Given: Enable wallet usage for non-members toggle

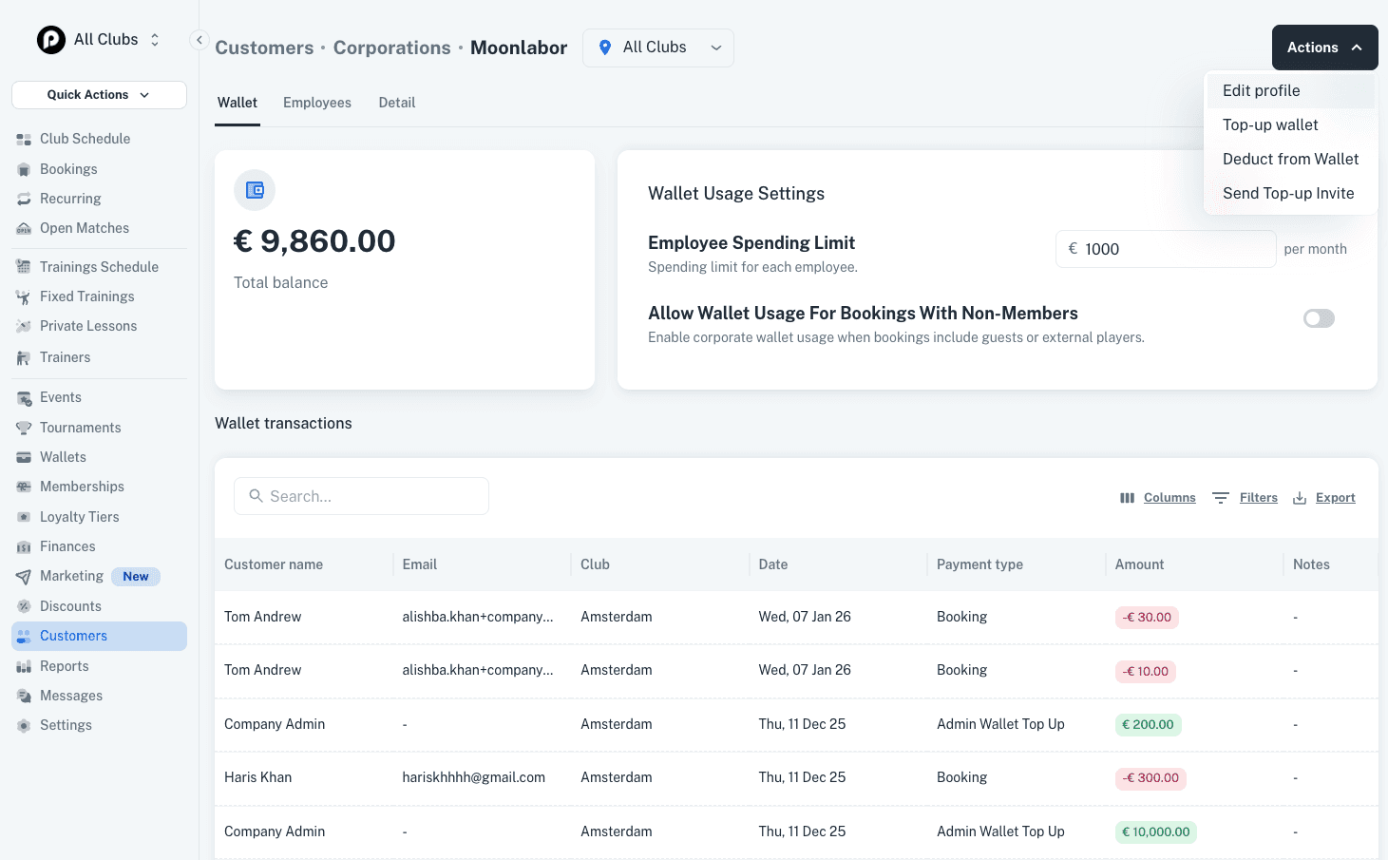Looking at the screenshot, I should (1319, 318).
